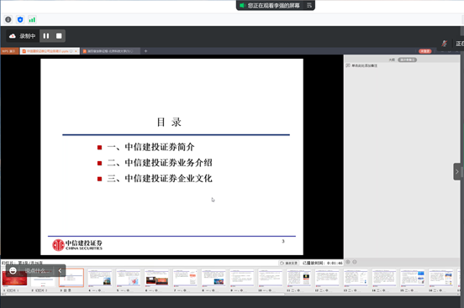This screenshot has height=308, width=464.
Task: Open screen-share options menu at top
Action: (309, 5)
